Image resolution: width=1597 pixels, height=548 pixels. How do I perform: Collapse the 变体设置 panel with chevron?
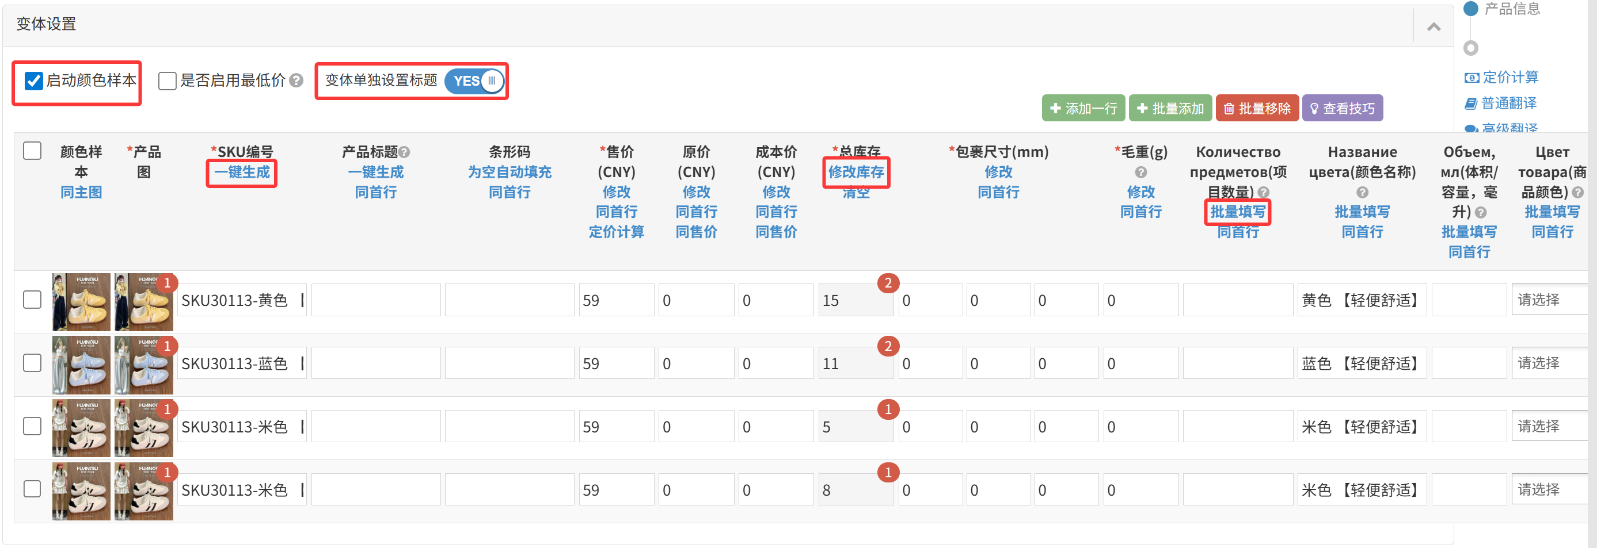click(1434, 26)
